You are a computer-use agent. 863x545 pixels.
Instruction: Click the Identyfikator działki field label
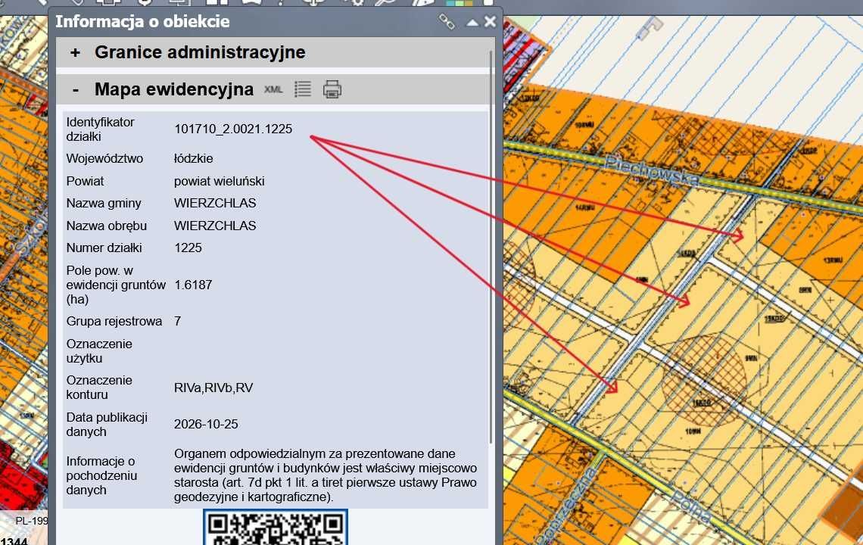(x=100, y=129)
